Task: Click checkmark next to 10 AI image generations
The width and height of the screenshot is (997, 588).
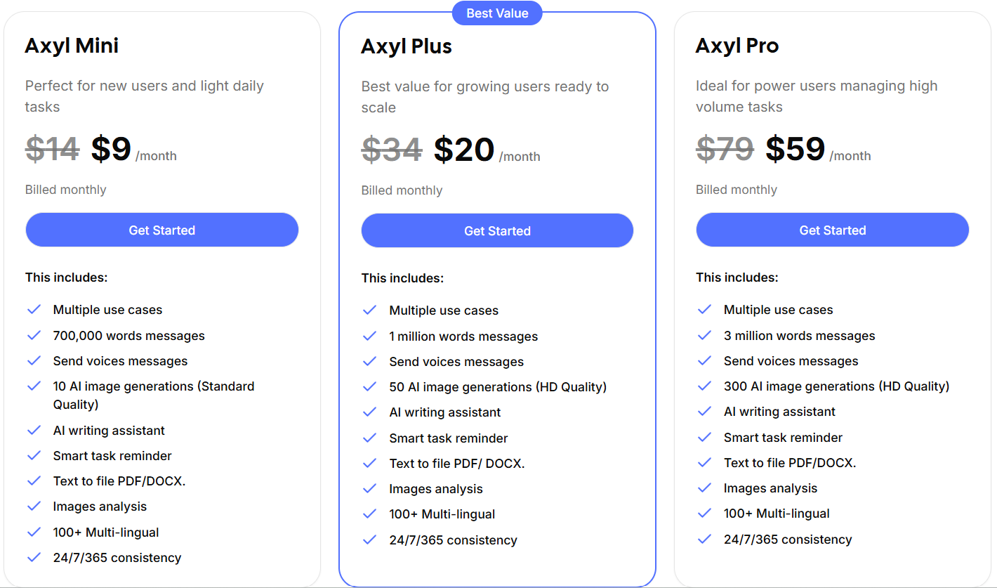Action: click(34, 386)
